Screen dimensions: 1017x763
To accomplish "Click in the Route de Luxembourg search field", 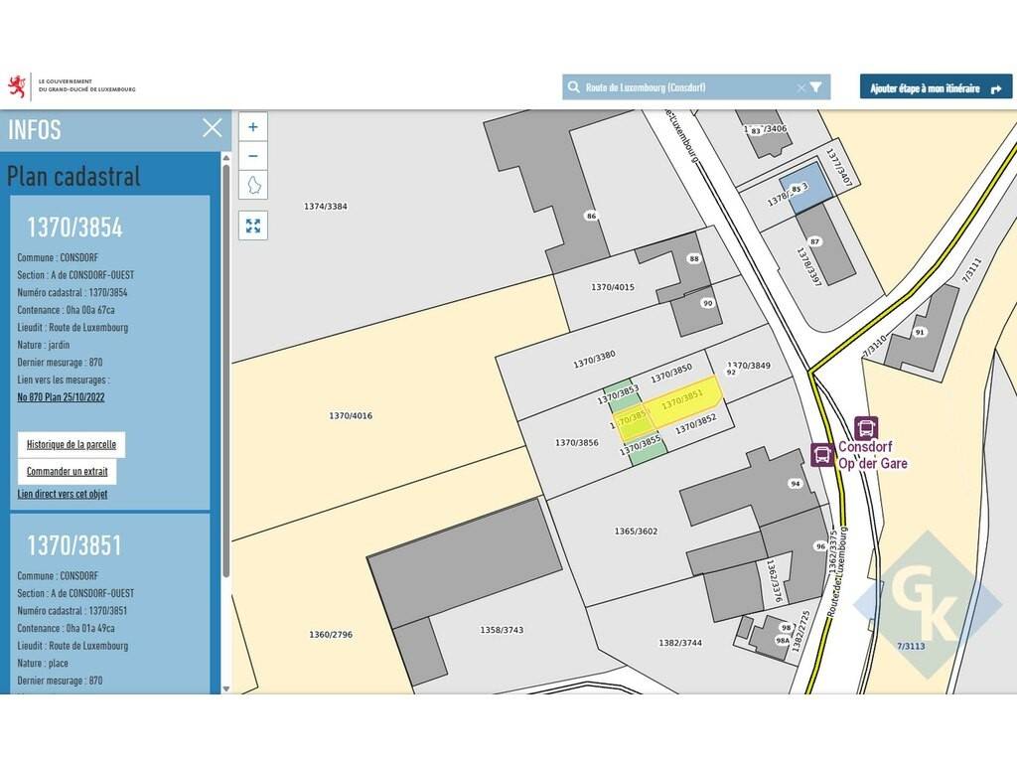I will [x=685, y=87].
